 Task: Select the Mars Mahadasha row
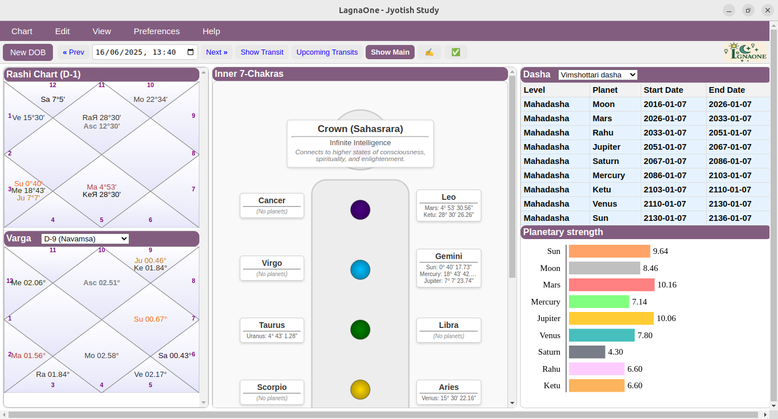(645, 118)
